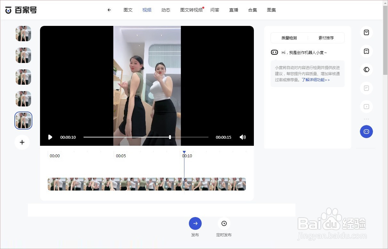Switch to 质量检测 tab
The height and width of the screenshot is (249, 388).
point(289,38)
